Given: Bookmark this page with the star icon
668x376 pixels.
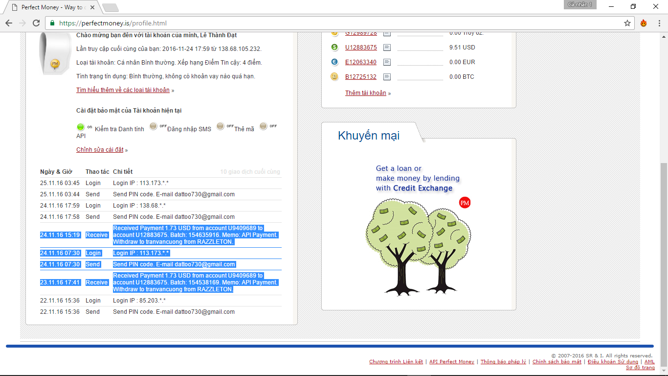Looking at the screenshot, I should point(627,23).
